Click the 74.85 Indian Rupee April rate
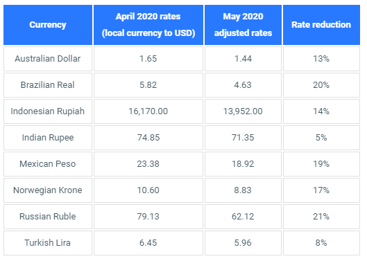This screenshot has height=261, width=367. 148,138
